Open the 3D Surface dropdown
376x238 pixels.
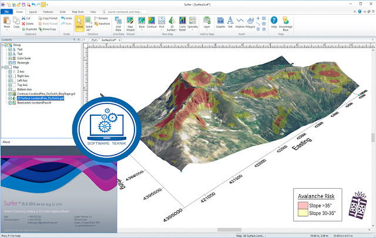[x=175, y=30]
